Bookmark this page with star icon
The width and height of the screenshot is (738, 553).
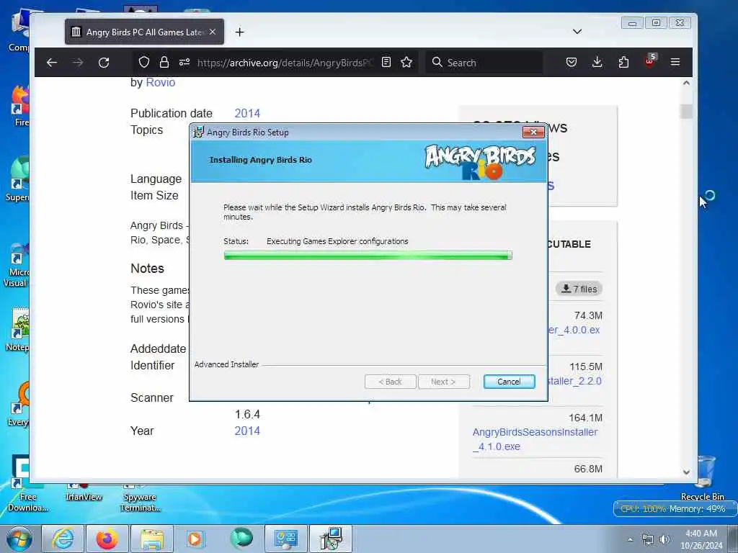point(406,62)
